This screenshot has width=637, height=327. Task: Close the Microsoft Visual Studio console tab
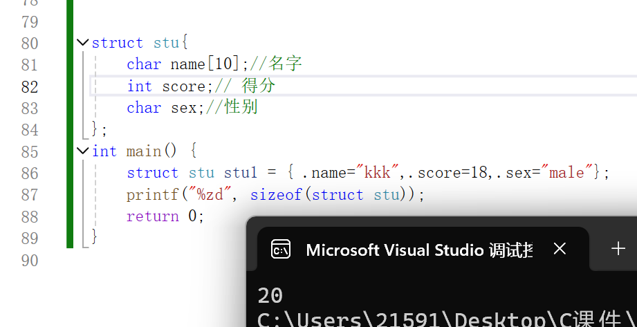click(560, 249)
